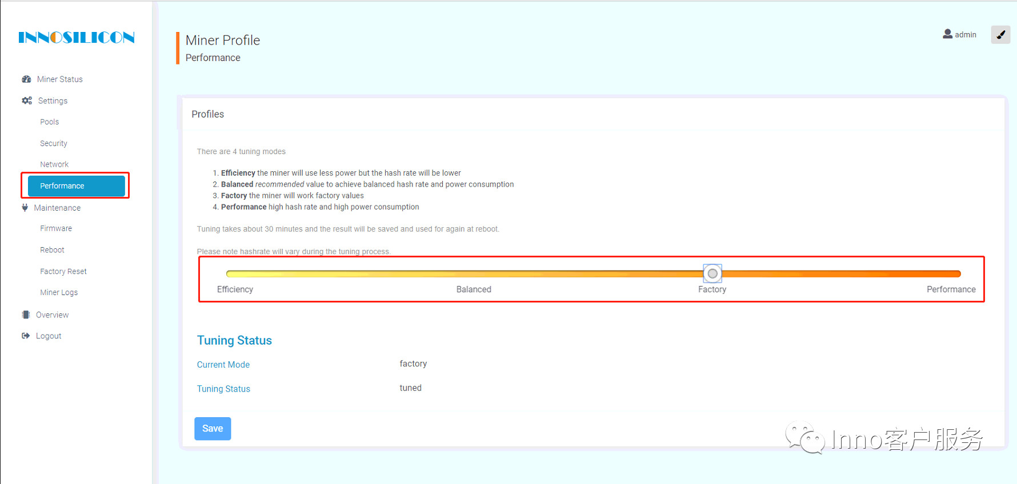Open the Pools settings
1017x484 pixels.
50,122
